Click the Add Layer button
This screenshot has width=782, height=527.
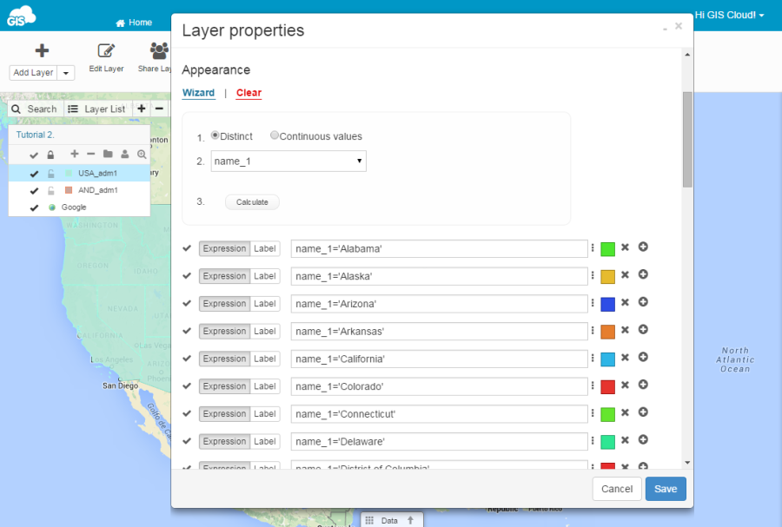click(33, 73)
